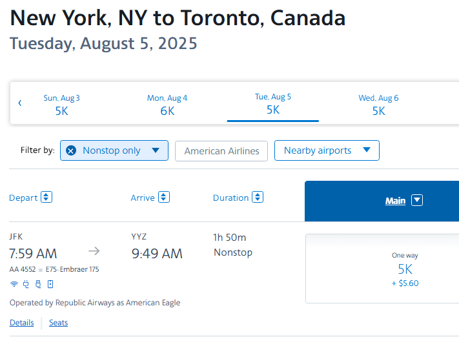Sort flights by Depart time
The width and height of the screenshot is (459, 337).
pyautogui.click(x=30, y=198)
